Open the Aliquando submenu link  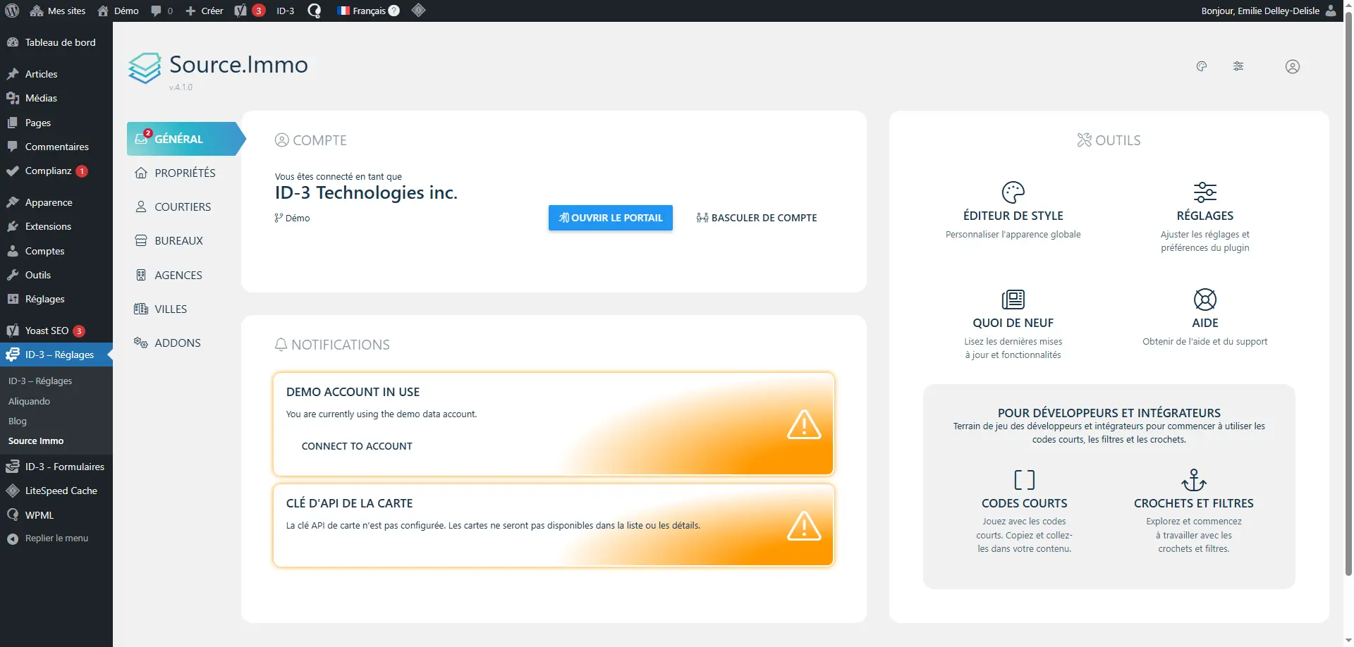pyautogui.click(x=29, y=401)
